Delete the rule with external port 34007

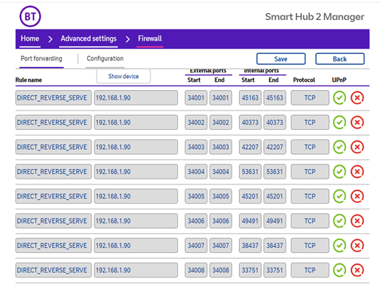[x=357, y=245]
